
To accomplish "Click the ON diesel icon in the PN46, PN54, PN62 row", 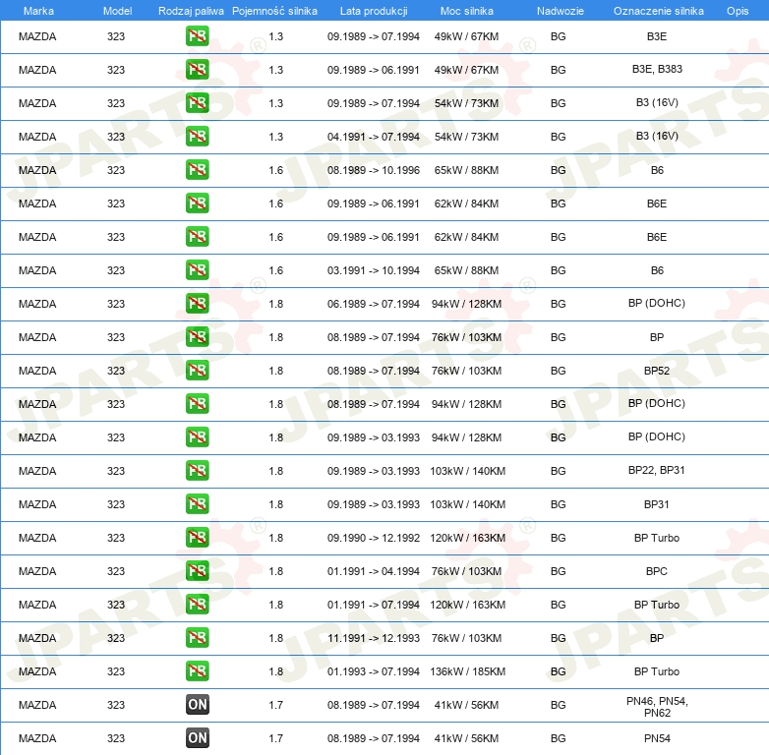I will 197,705.
